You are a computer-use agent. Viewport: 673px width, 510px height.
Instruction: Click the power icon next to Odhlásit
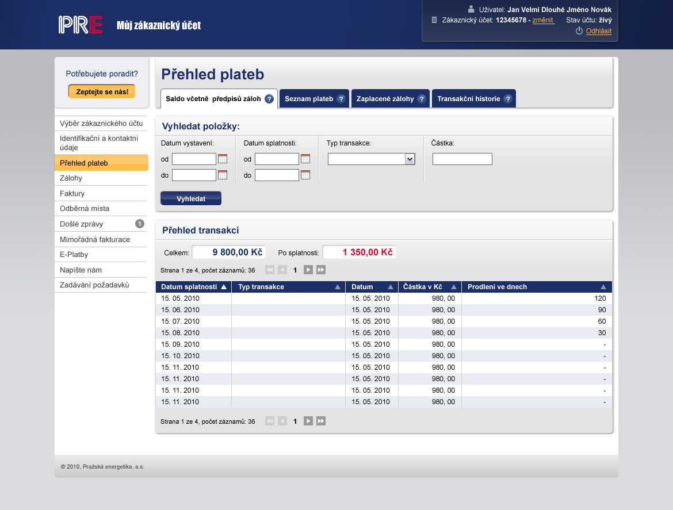click(579, 31)
